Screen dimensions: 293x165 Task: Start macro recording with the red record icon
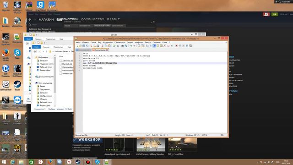coord(176,46)
